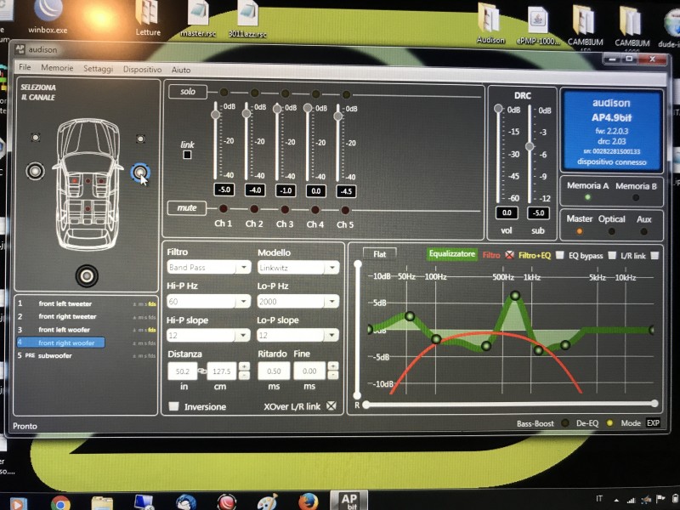Open Chrome from the taskbar
This screenshot has width=680, height=510.
[x=60, y=503]
